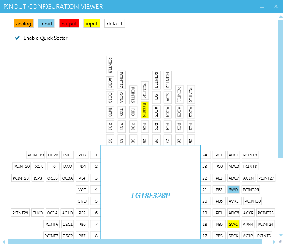Uncheck the Enable Quick Setter checkbox
The width and height of the screenshot is (283, 244).
point(17,38)
